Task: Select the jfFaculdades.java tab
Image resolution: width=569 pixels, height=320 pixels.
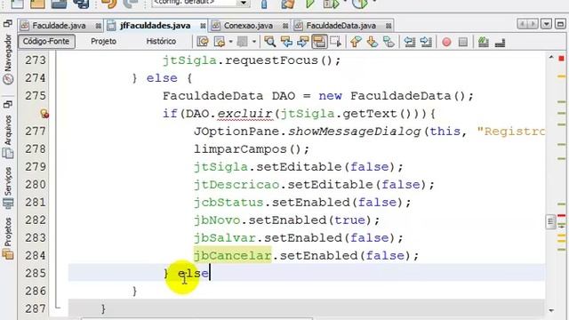Action: (x=156, y=26)
